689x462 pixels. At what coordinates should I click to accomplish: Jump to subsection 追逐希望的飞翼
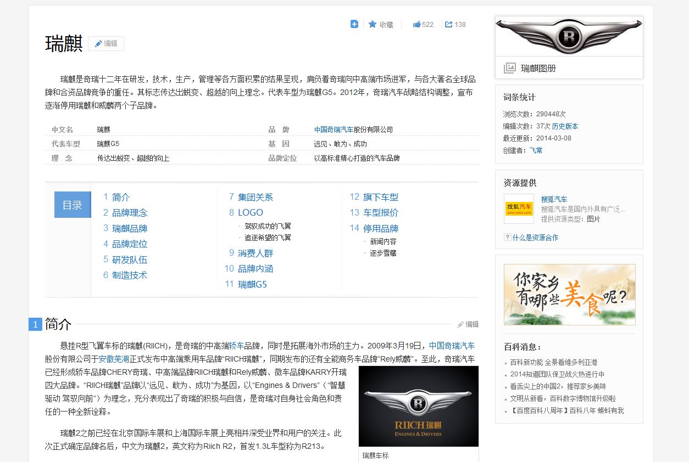[x=268, y=238]
